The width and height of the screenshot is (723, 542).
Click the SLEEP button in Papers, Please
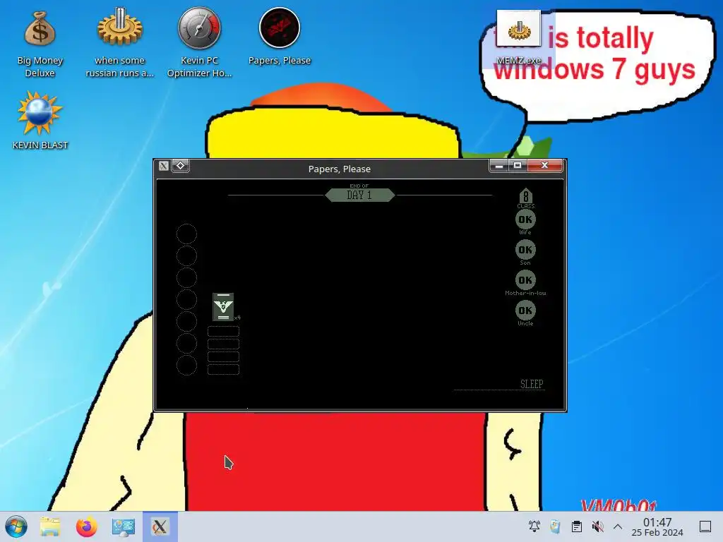coord(532,384)
